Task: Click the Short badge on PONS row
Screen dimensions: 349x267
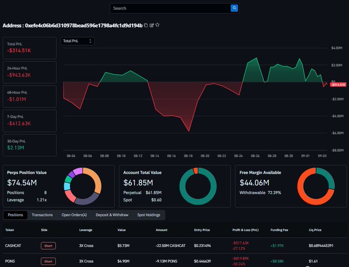Action: (48, 261)
